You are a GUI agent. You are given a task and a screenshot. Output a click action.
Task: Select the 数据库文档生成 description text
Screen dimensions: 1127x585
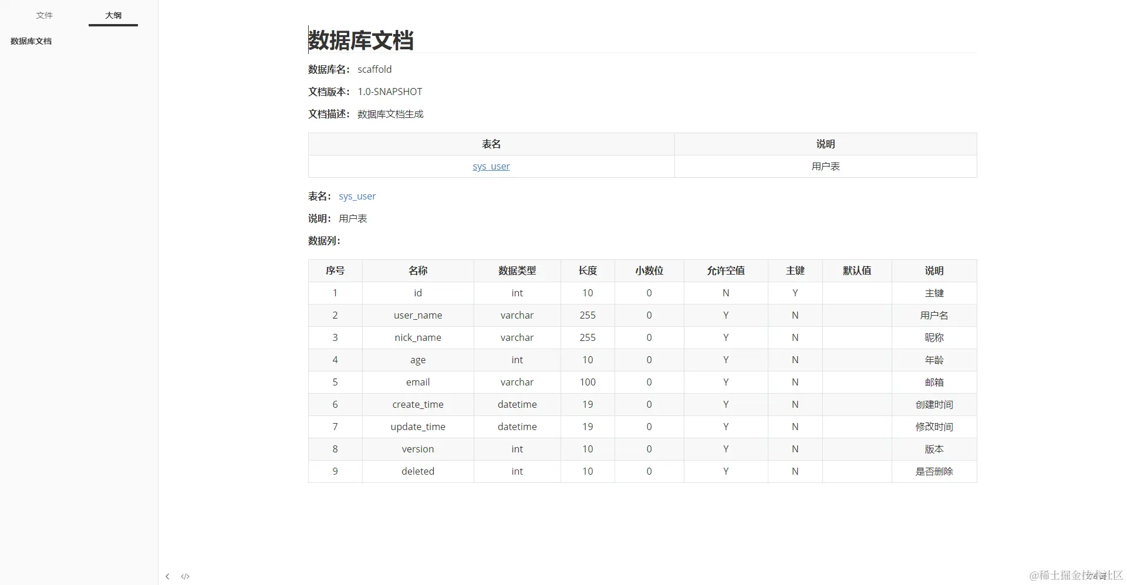390,114
